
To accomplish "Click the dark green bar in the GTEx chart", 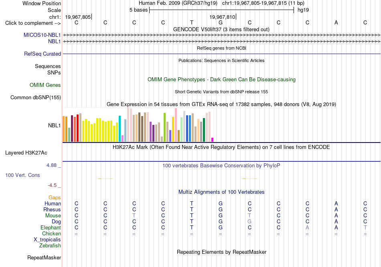I will 204,130.
